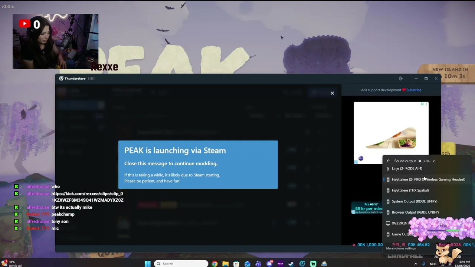Click the Linje RODE AI-1 device icon

[x=388, y=168]
